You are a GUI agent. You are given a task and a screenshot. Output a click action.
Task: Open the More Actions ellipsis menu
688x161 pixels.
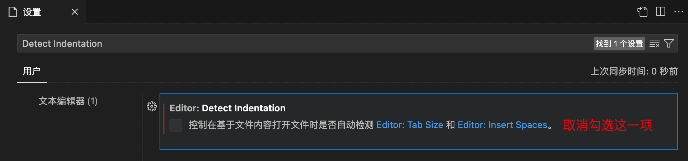[x=679, y=12]
